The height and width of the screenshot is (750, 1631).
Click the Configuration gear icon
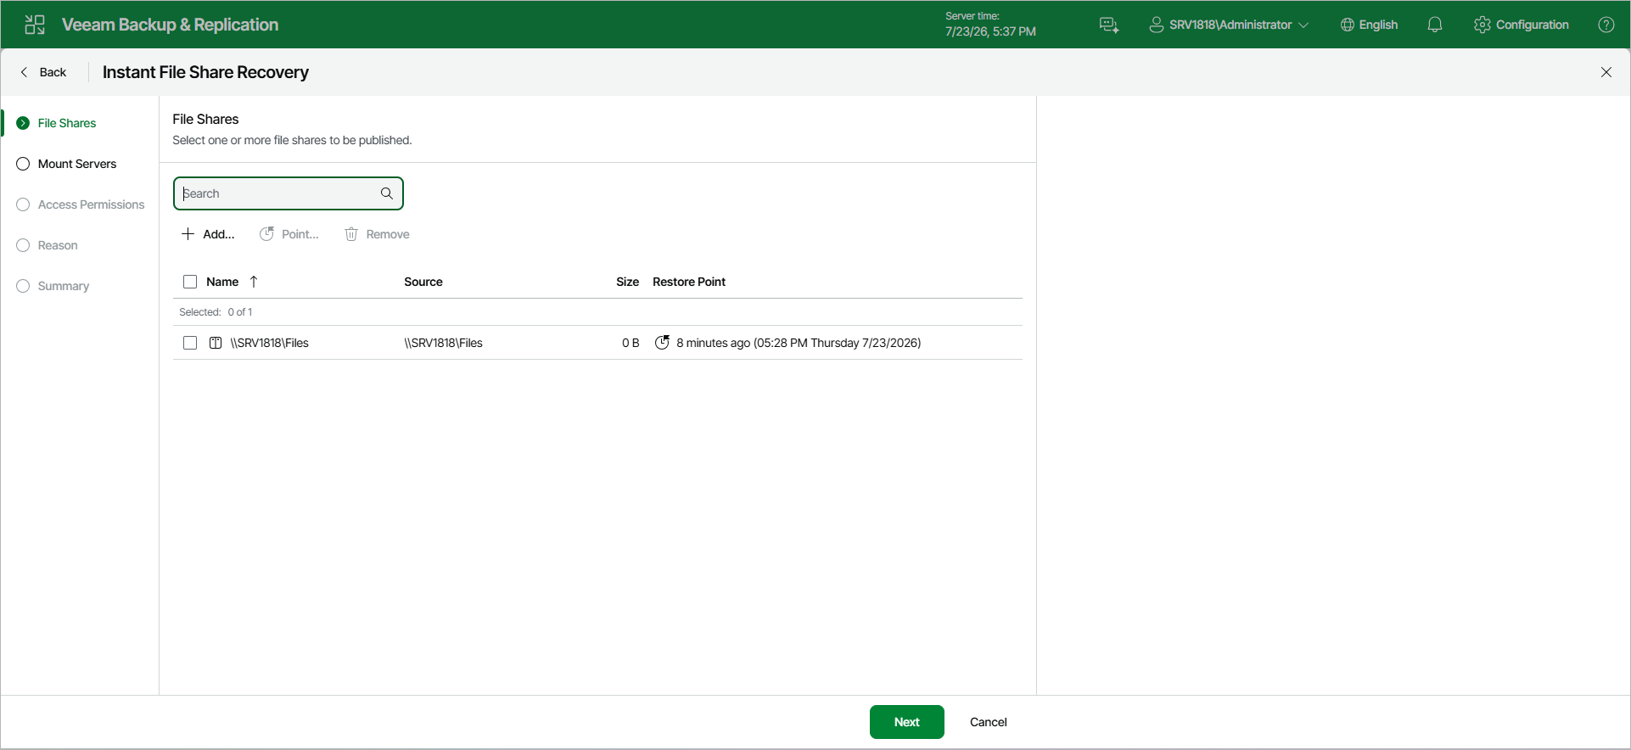pyautogui.click(x=1482, y=25)
